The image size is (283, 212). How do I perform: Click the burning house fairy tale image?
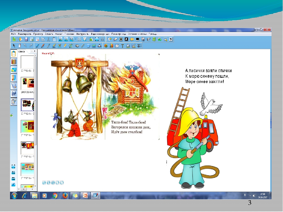105,97
